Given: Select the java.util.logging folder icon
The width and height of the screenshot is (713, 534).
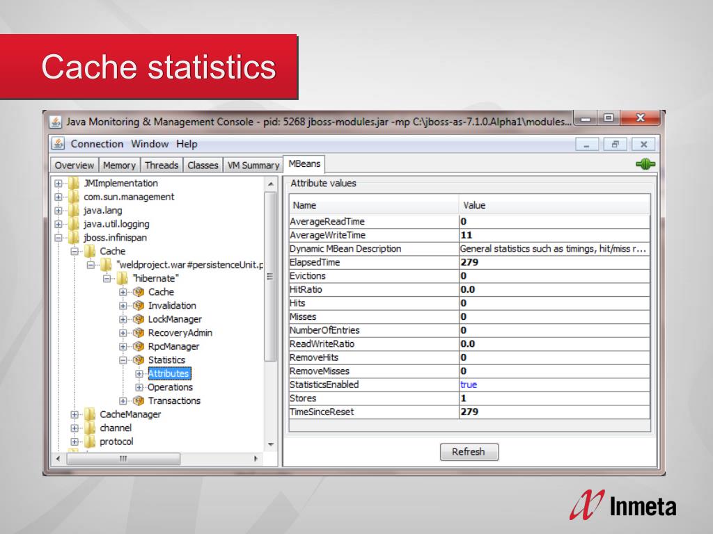Looking at the screenshot, I should click(74, 225).
